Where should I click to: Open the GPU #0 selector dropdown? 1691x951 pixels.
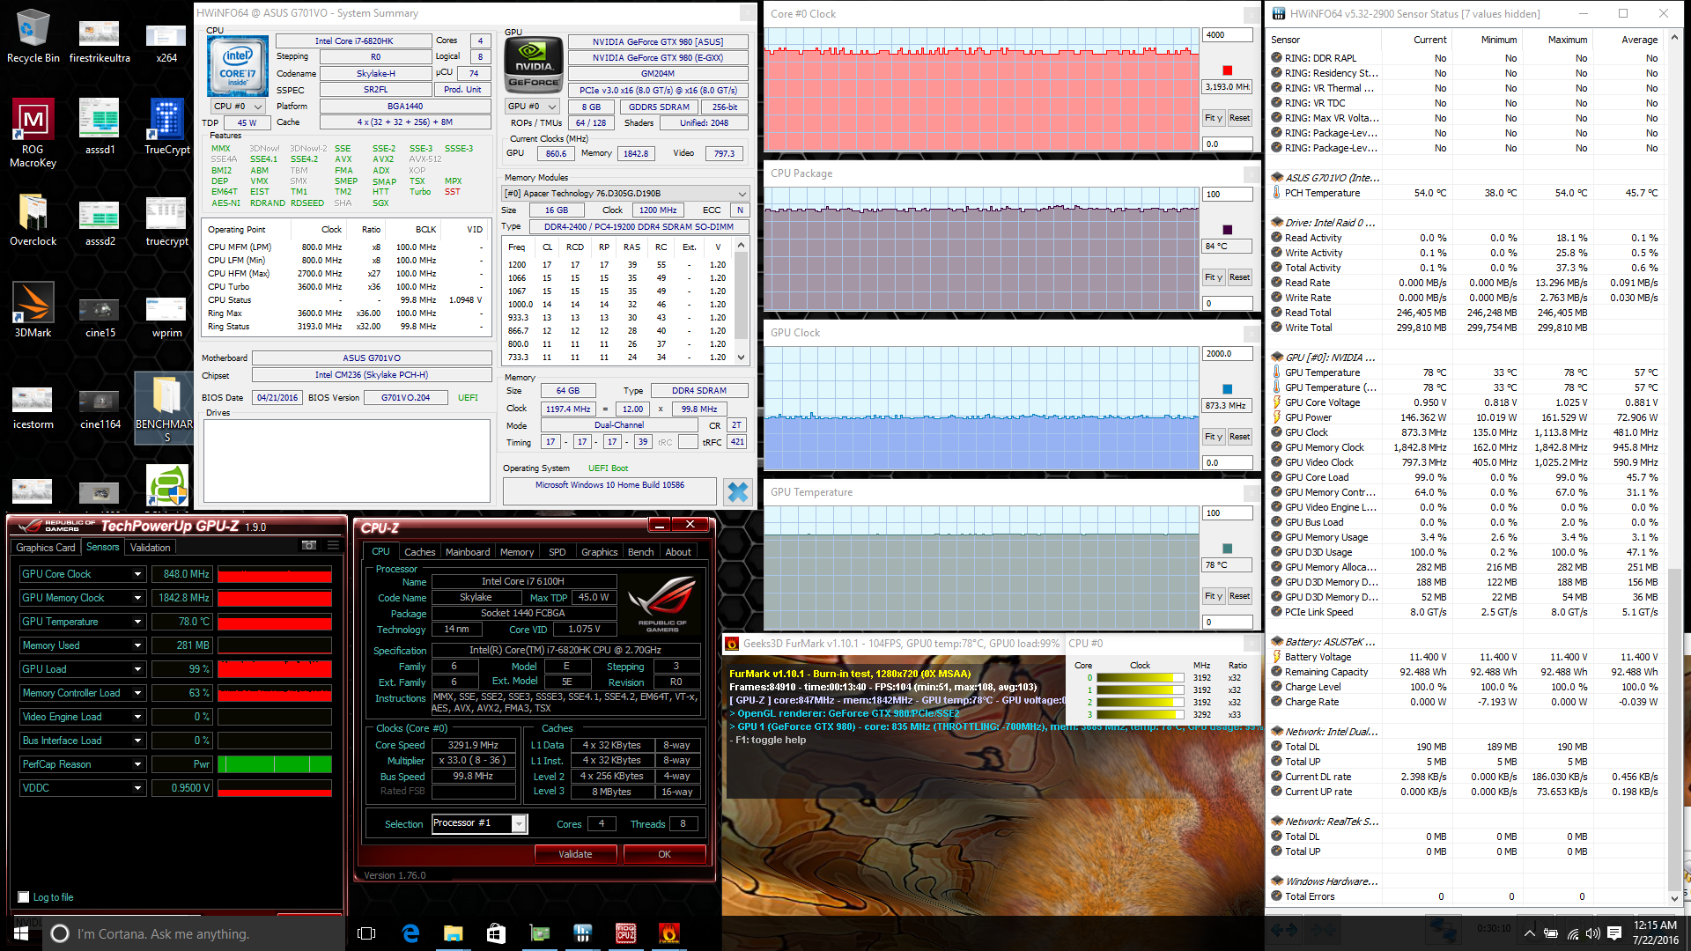(532, 107)
